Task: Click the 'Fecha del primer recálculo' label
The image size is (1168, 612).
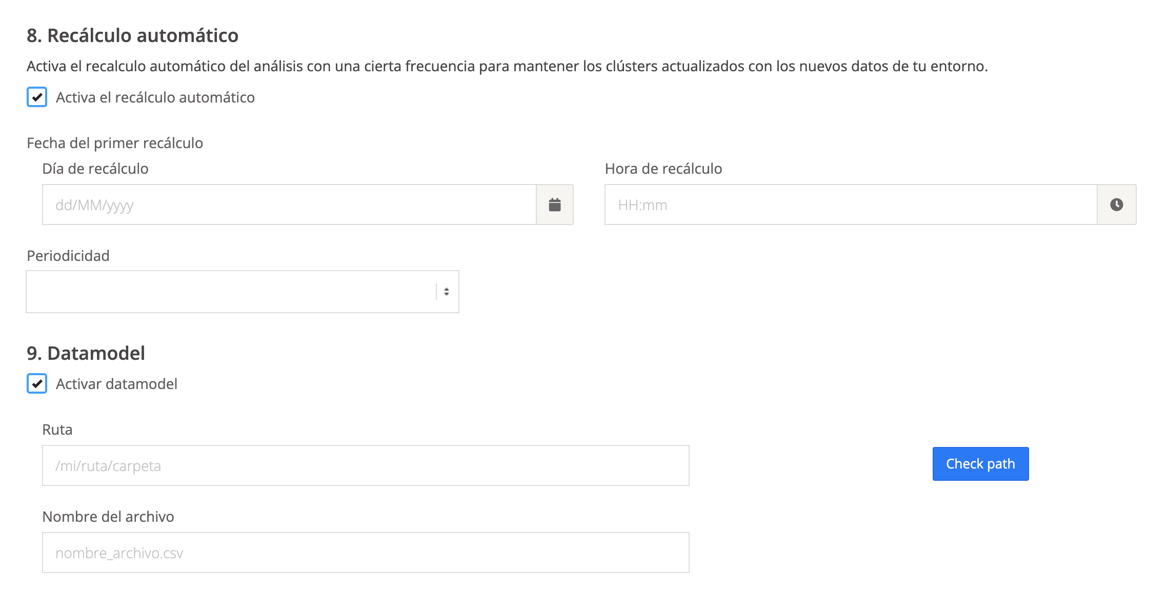Action: (115, 143)
